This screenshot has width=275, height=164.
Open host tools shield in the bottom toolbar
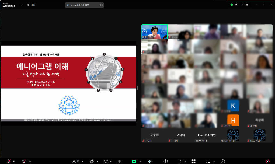pyautogui.click(x=119, y=161)
